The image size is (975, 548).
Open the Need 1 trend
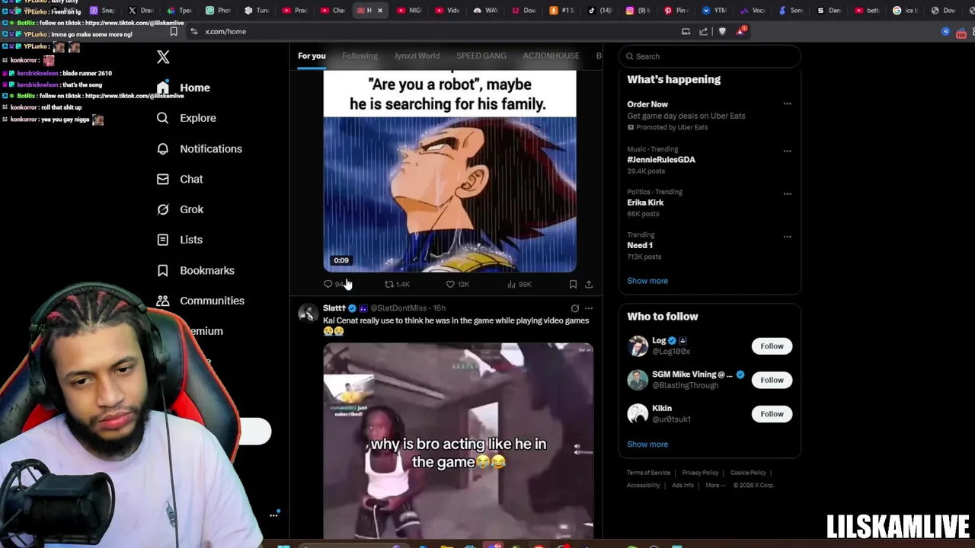(640, 245)
